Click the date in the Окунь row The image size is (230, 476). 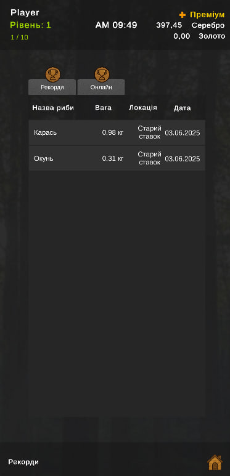click(183, 159)
